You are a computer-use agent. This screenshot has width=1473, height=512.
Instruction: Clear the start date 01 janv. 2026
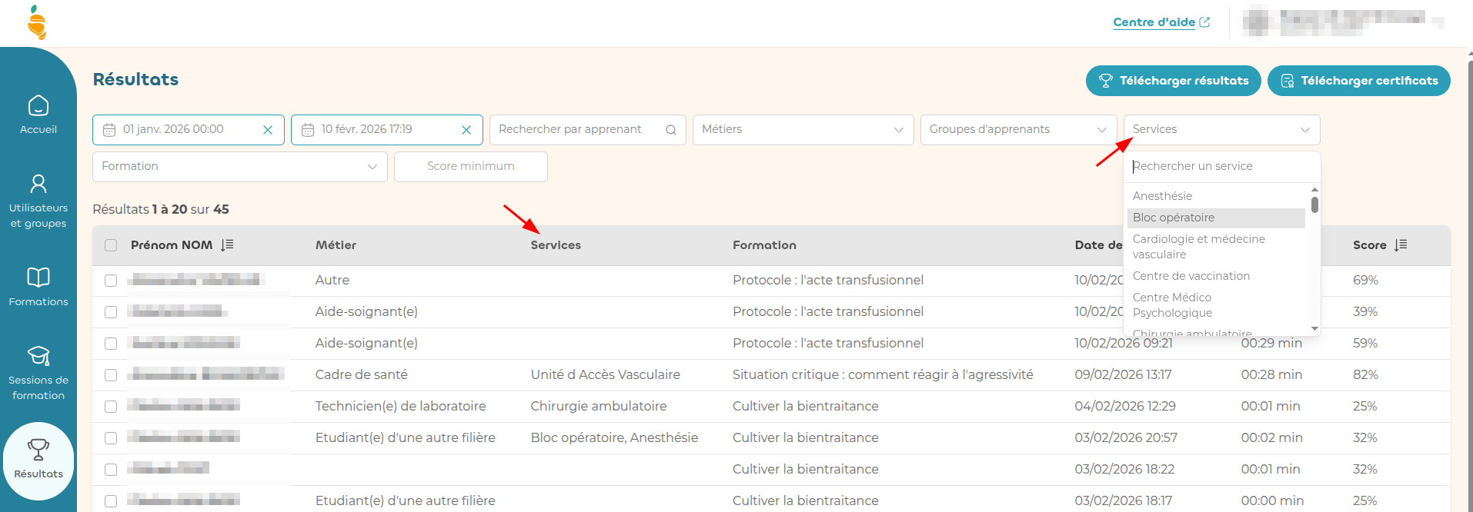pos(268,130)
